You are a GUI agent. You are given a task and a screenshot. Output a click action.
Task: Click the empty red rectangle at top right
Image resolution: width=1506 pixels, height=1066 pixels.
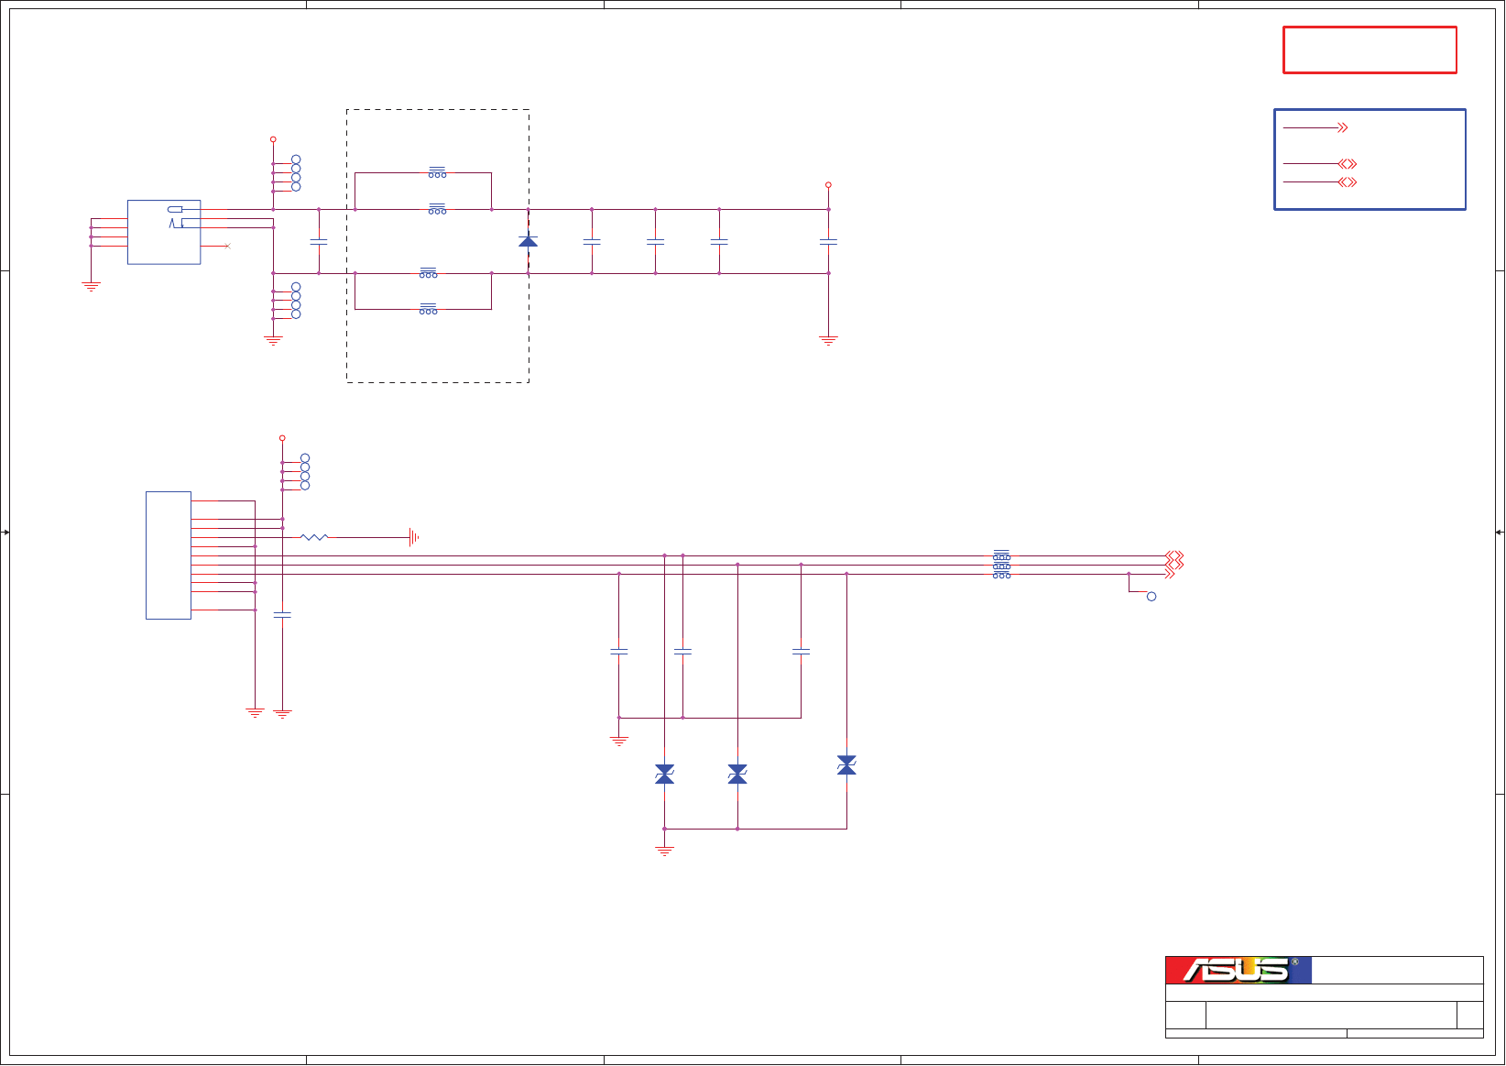(x=1370, y=49)
